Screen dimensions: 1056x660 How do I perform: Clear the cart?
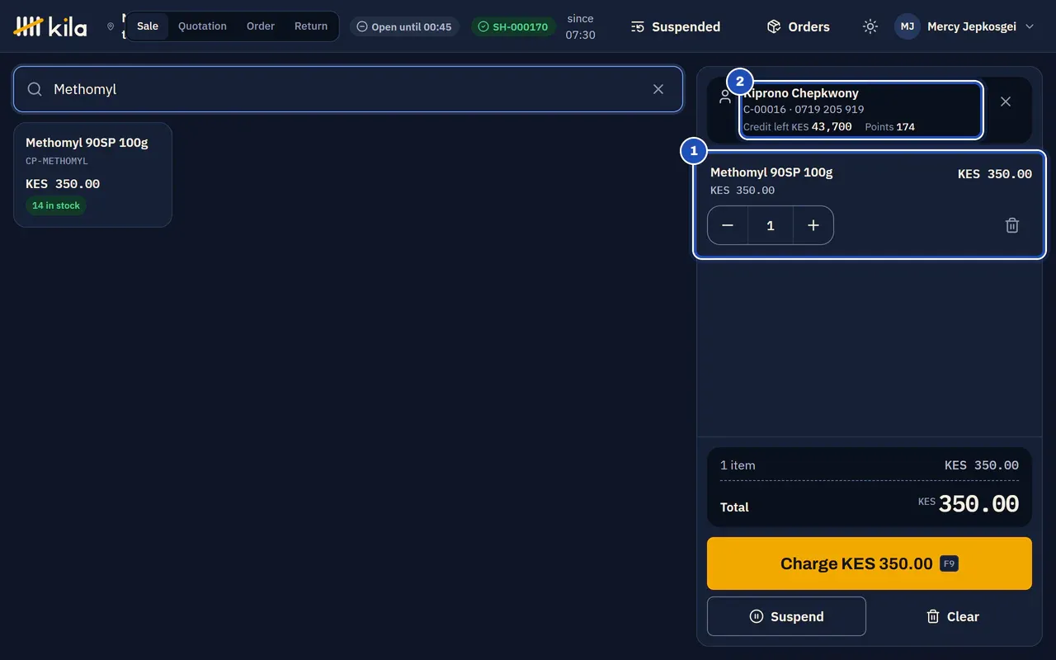[x=952, y=616]
